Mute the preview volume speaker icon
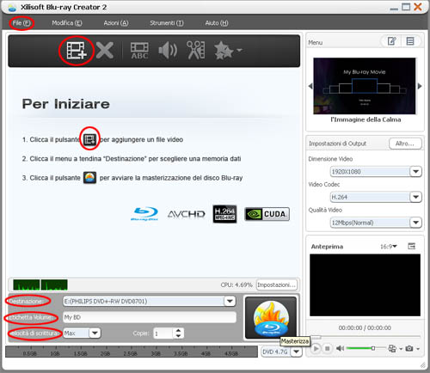The image size is (430, 373). (x=340, y=348)
